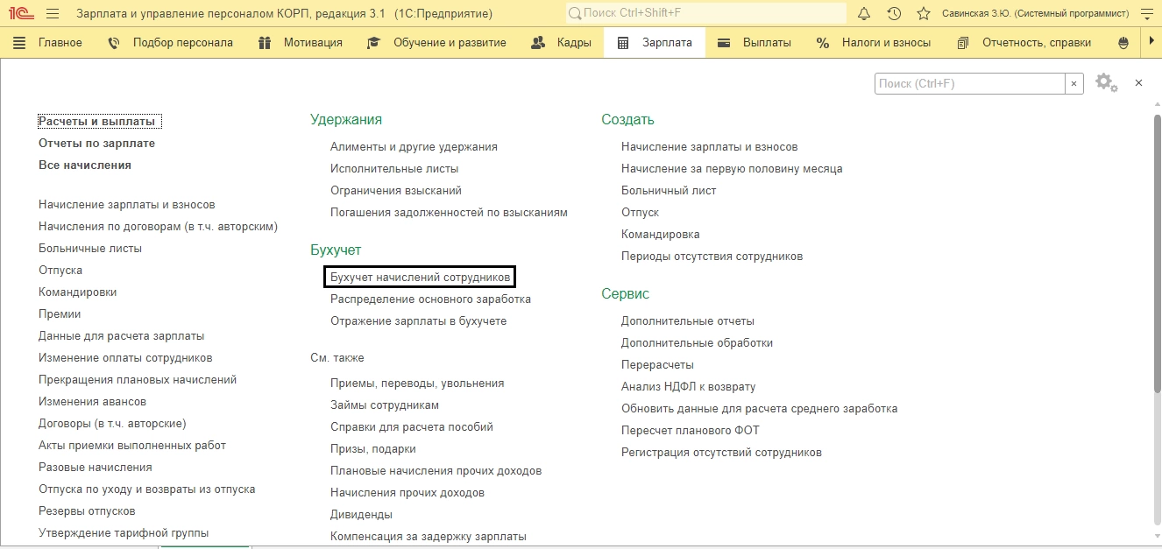Open Ограничения взысканий

tap(396, 191)
